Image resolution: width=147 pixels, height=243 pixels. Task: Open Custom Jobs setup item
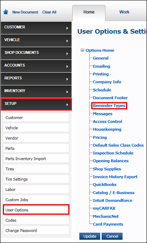pos(36,199)
